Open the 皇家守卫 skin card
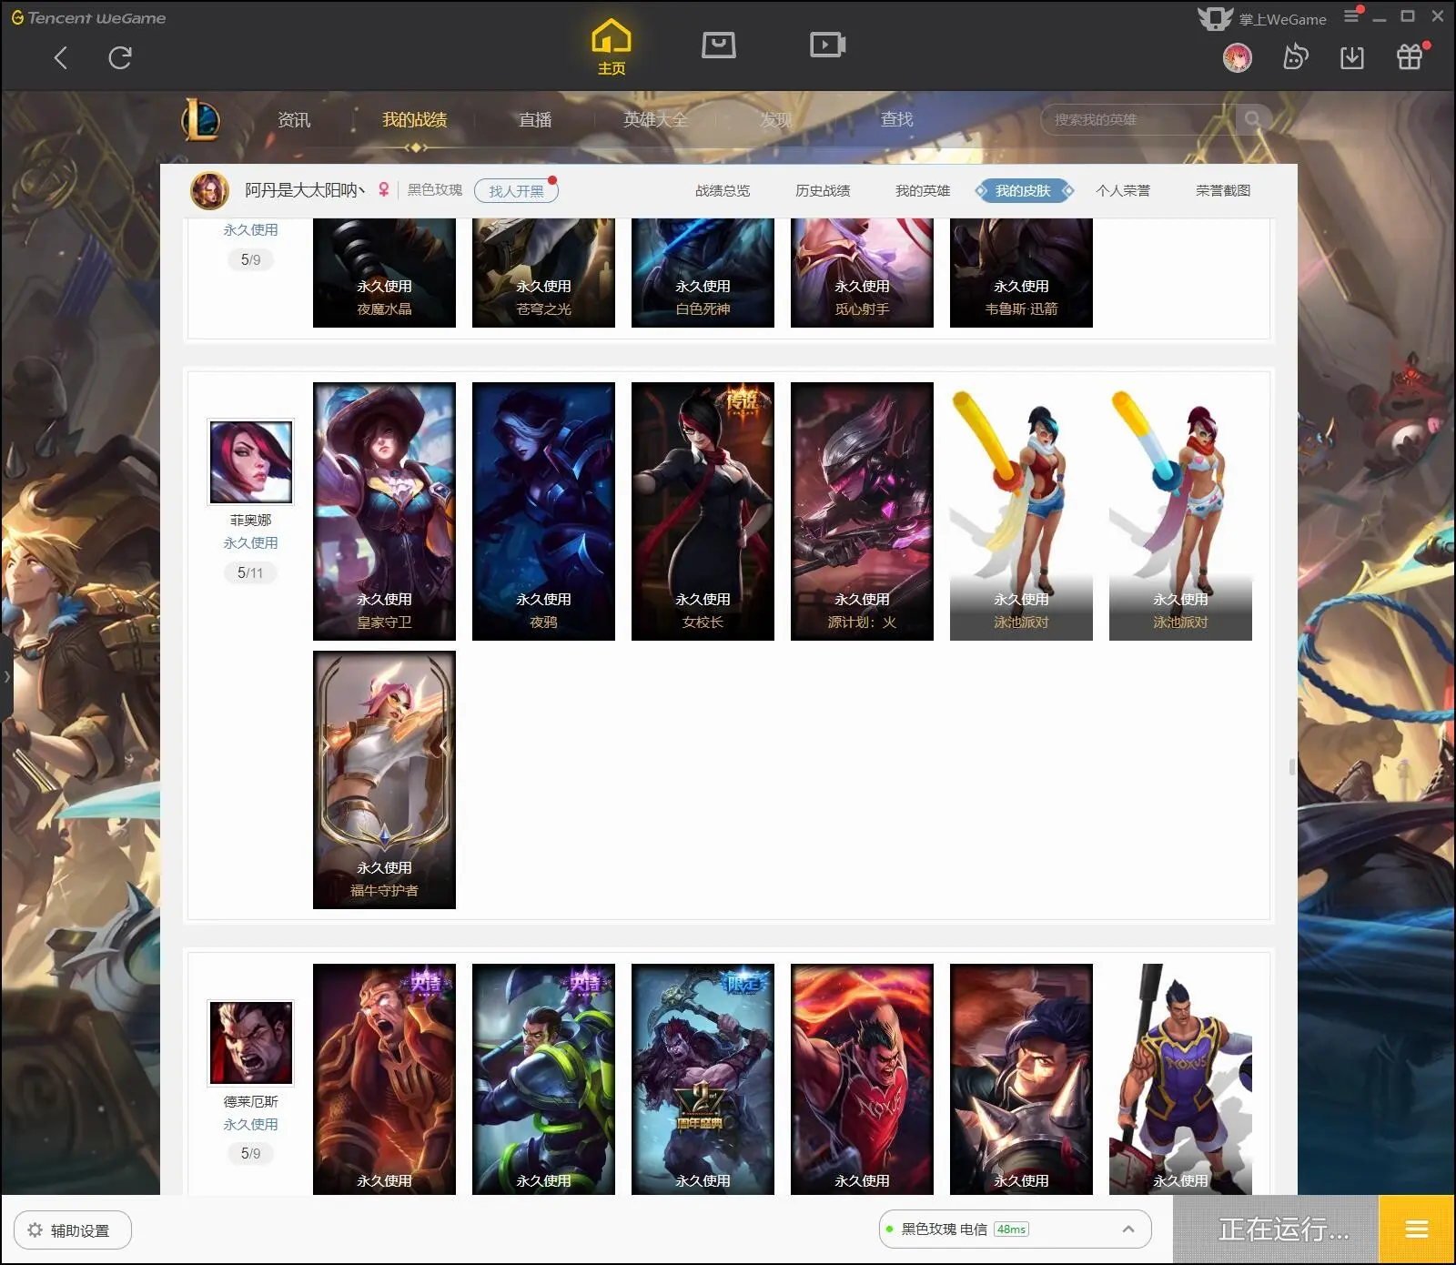Image resolution: width=1456 pixels, height=1265 pixels. click(384, 511)
